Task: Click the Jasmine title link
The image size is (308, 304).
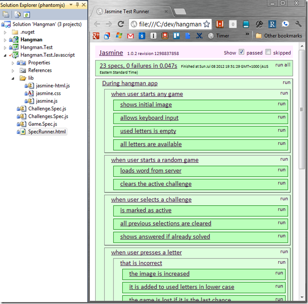Action: coord(111,53)
